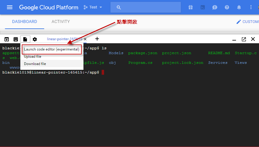
Task: Click the Customize button
Action: (247, 22)
